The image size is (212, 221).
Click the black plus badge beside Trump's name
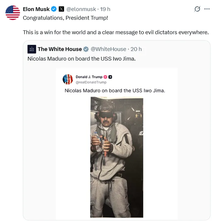[110, 77]
